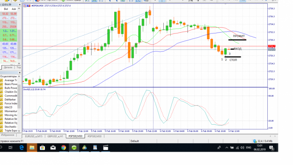Screen dimensions: 293x165
Task: Open the Детали tab in Market Watch
Action: (8, 67)
